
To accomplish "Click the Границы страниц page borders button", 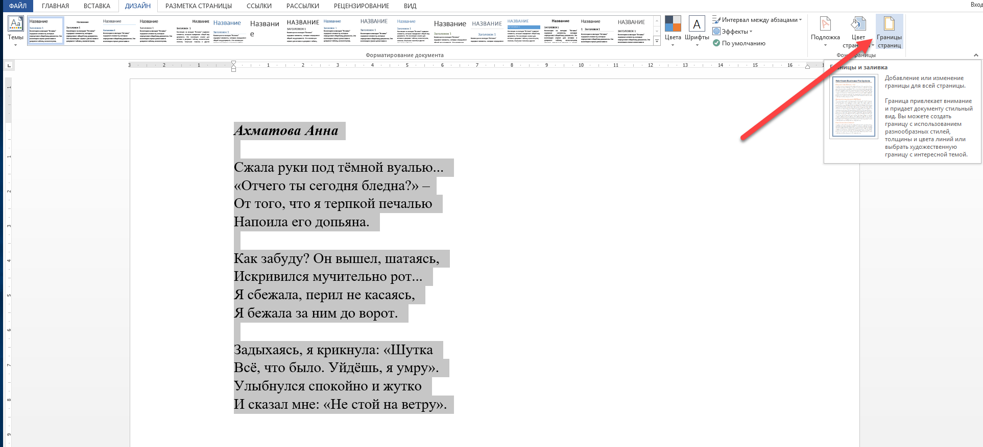I will click(x=889, y=32).
